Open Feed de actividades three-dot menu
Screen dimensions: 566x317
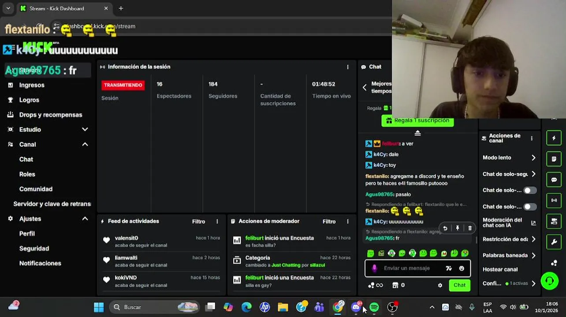coord(217,221)
